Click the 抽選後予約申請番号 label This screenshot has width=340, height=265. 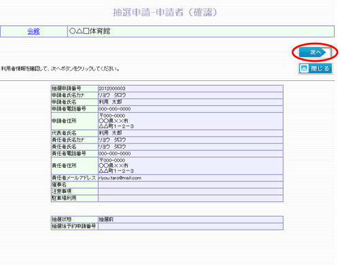click(74, 226)
